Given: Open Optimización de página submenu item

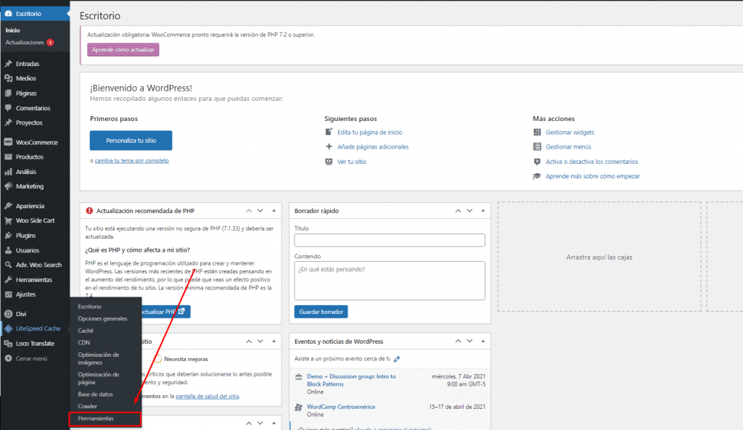Looking at the screenshot, I should (x=99, y=379).
